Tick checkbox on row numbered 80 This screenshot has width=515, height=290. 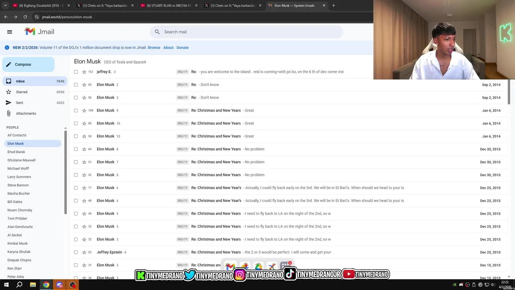pyautogui.click(x=76, y=123)
